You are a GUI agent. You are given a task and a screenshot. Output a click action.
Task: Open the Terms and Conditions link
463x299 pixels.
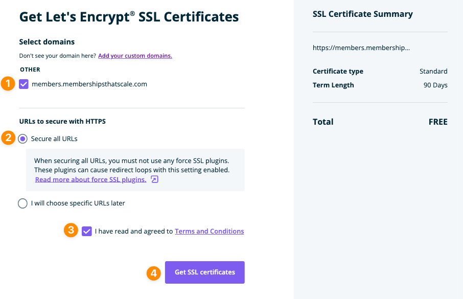tap(209, 231)
